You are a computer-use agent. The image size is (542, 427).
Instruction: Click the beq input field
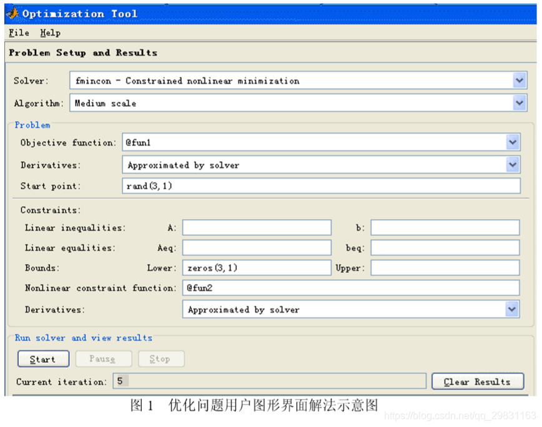click(445, 248)
